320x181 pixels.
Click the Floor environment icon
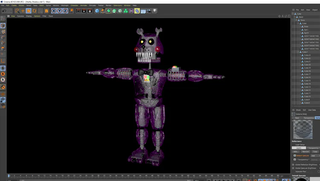143,11
